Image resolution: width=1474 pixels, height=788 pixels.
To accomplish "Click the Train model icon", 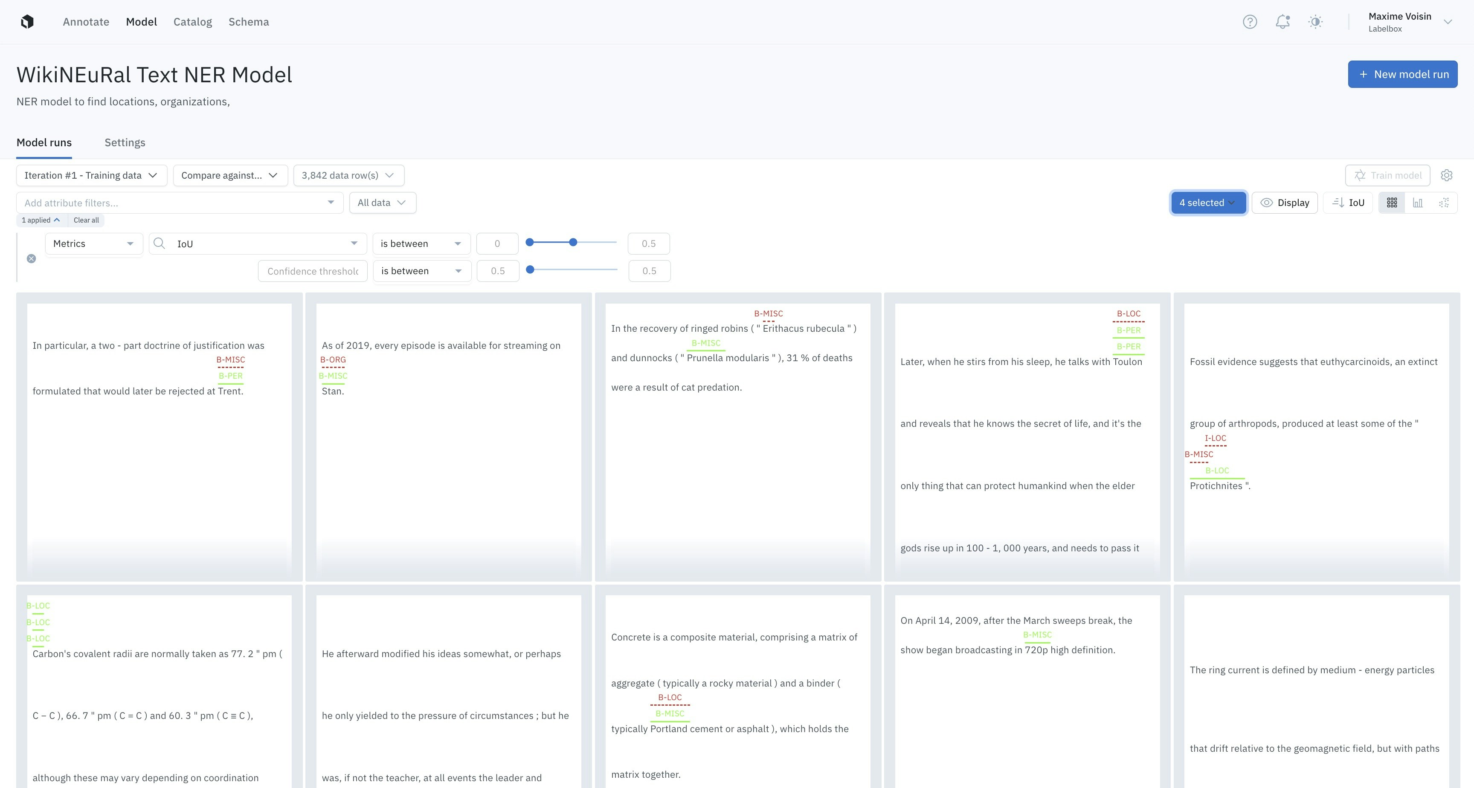I will 1360,175.
